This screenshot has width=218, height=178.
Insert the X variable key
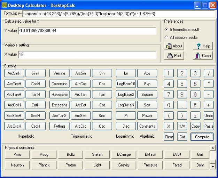click(x=169, y=126)
